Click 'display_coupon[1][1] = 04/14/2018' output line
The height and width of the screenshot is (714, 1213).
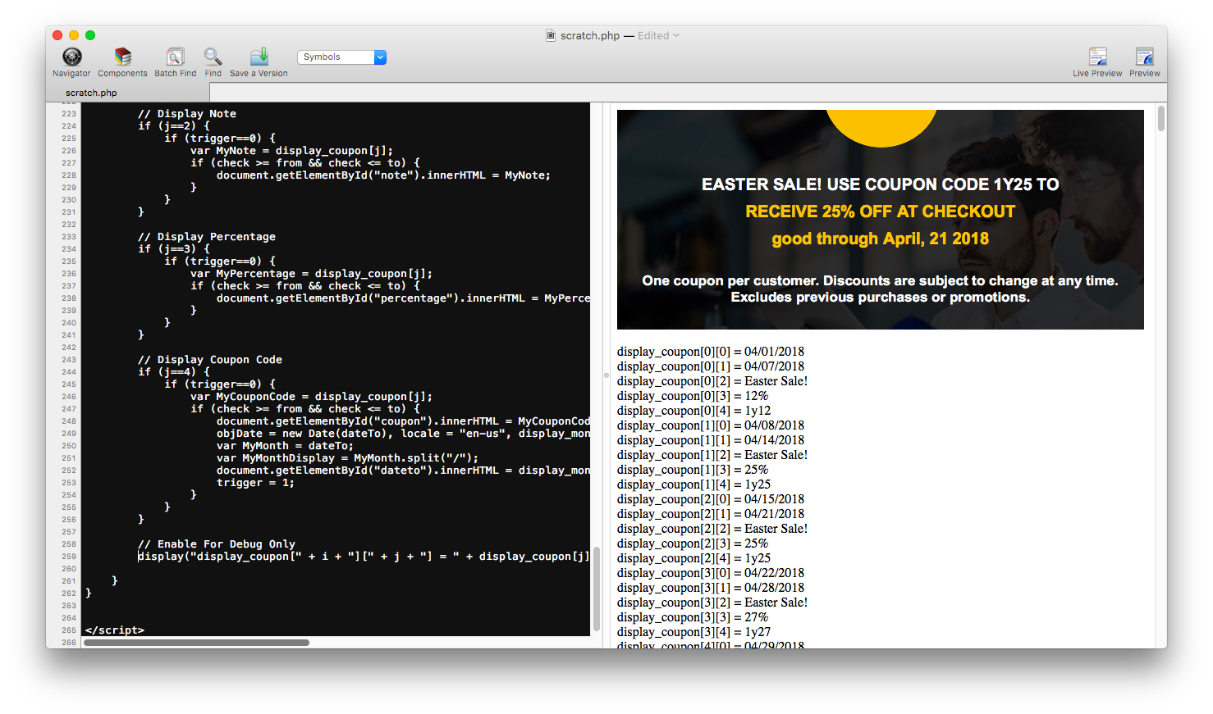point(711,440)
